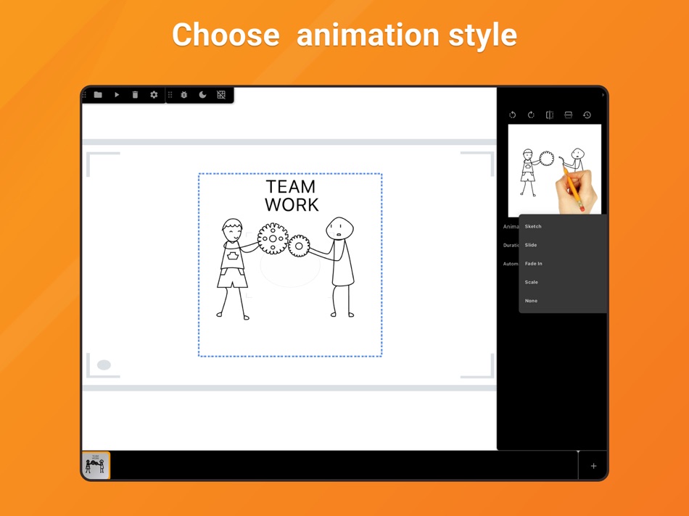Screen dimensions: 689x516
Task: Click the left toolbar drag handle
Action: point(84,95)
